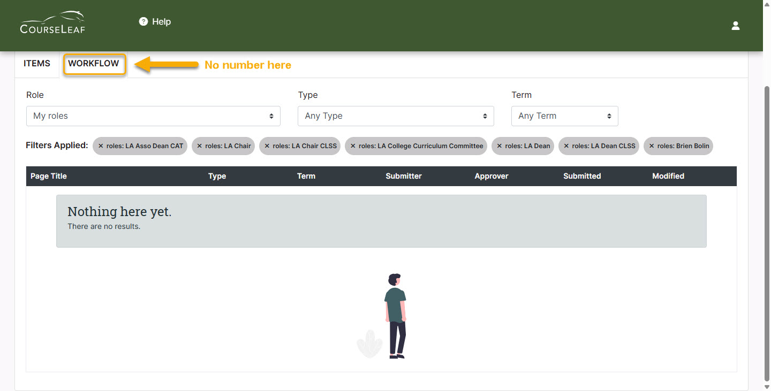The height and width of the screenshot is (391, 771).
Task: Open the Any Term dropdown
Action: pos(564,116)
